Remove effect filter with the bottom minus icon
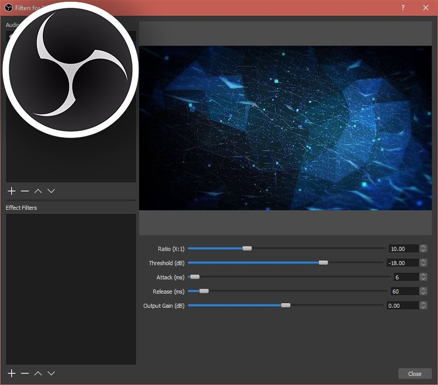This screenshot has width=438, height=385. click(x=25, y=373)
